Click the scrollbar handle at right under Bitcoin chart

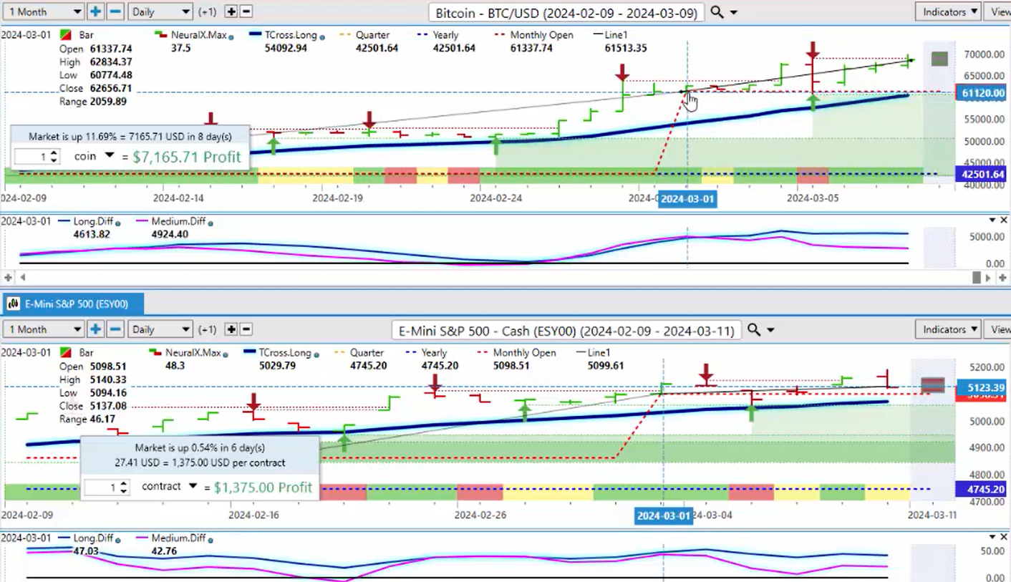click(x=977, y=277)
